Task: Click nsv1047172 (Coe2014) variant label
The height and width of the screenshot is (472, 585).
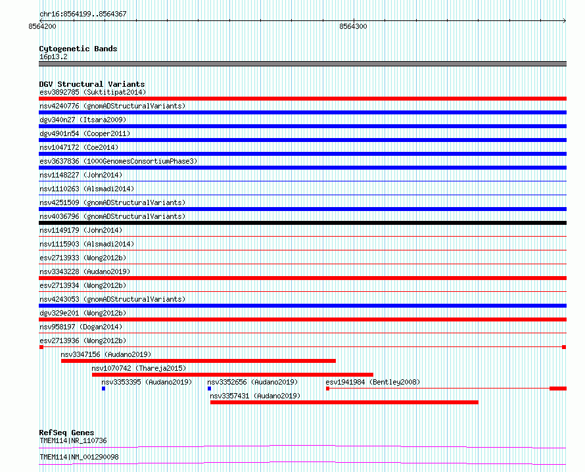Action: coord(79,147)
